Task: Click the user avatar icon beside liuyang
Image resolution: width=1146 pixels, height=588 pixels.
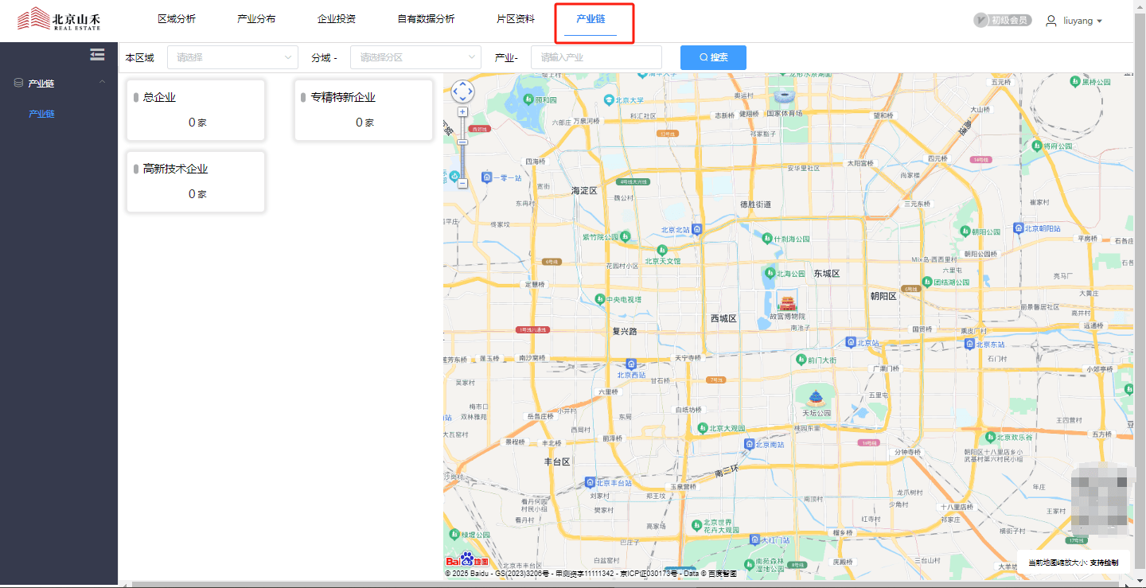Action: point(1051,21)
